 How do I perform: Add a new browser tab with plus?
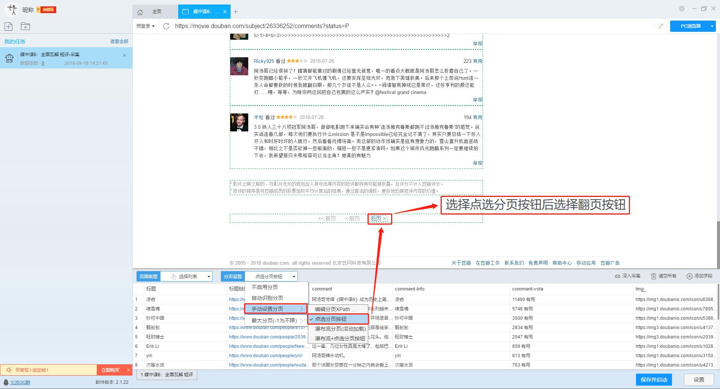[x=235, y=12]
